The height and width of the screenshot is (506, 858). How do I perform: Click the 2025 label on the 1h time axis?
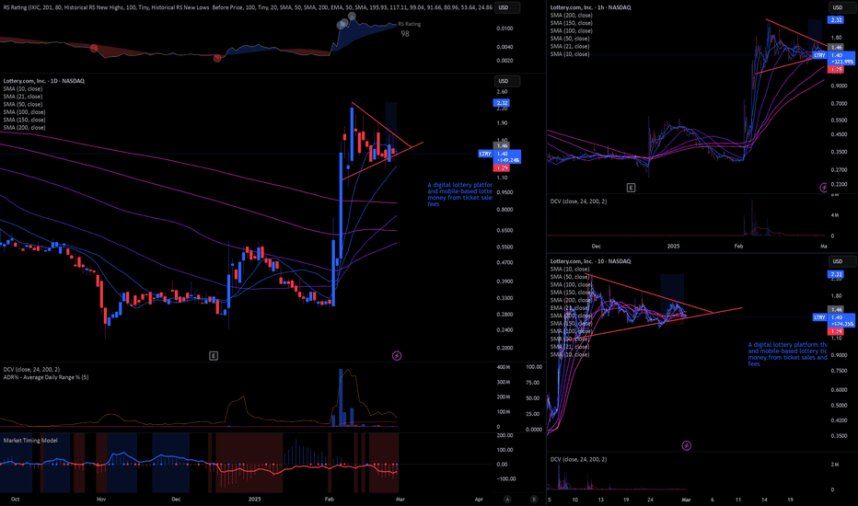(x=673, y=247)
